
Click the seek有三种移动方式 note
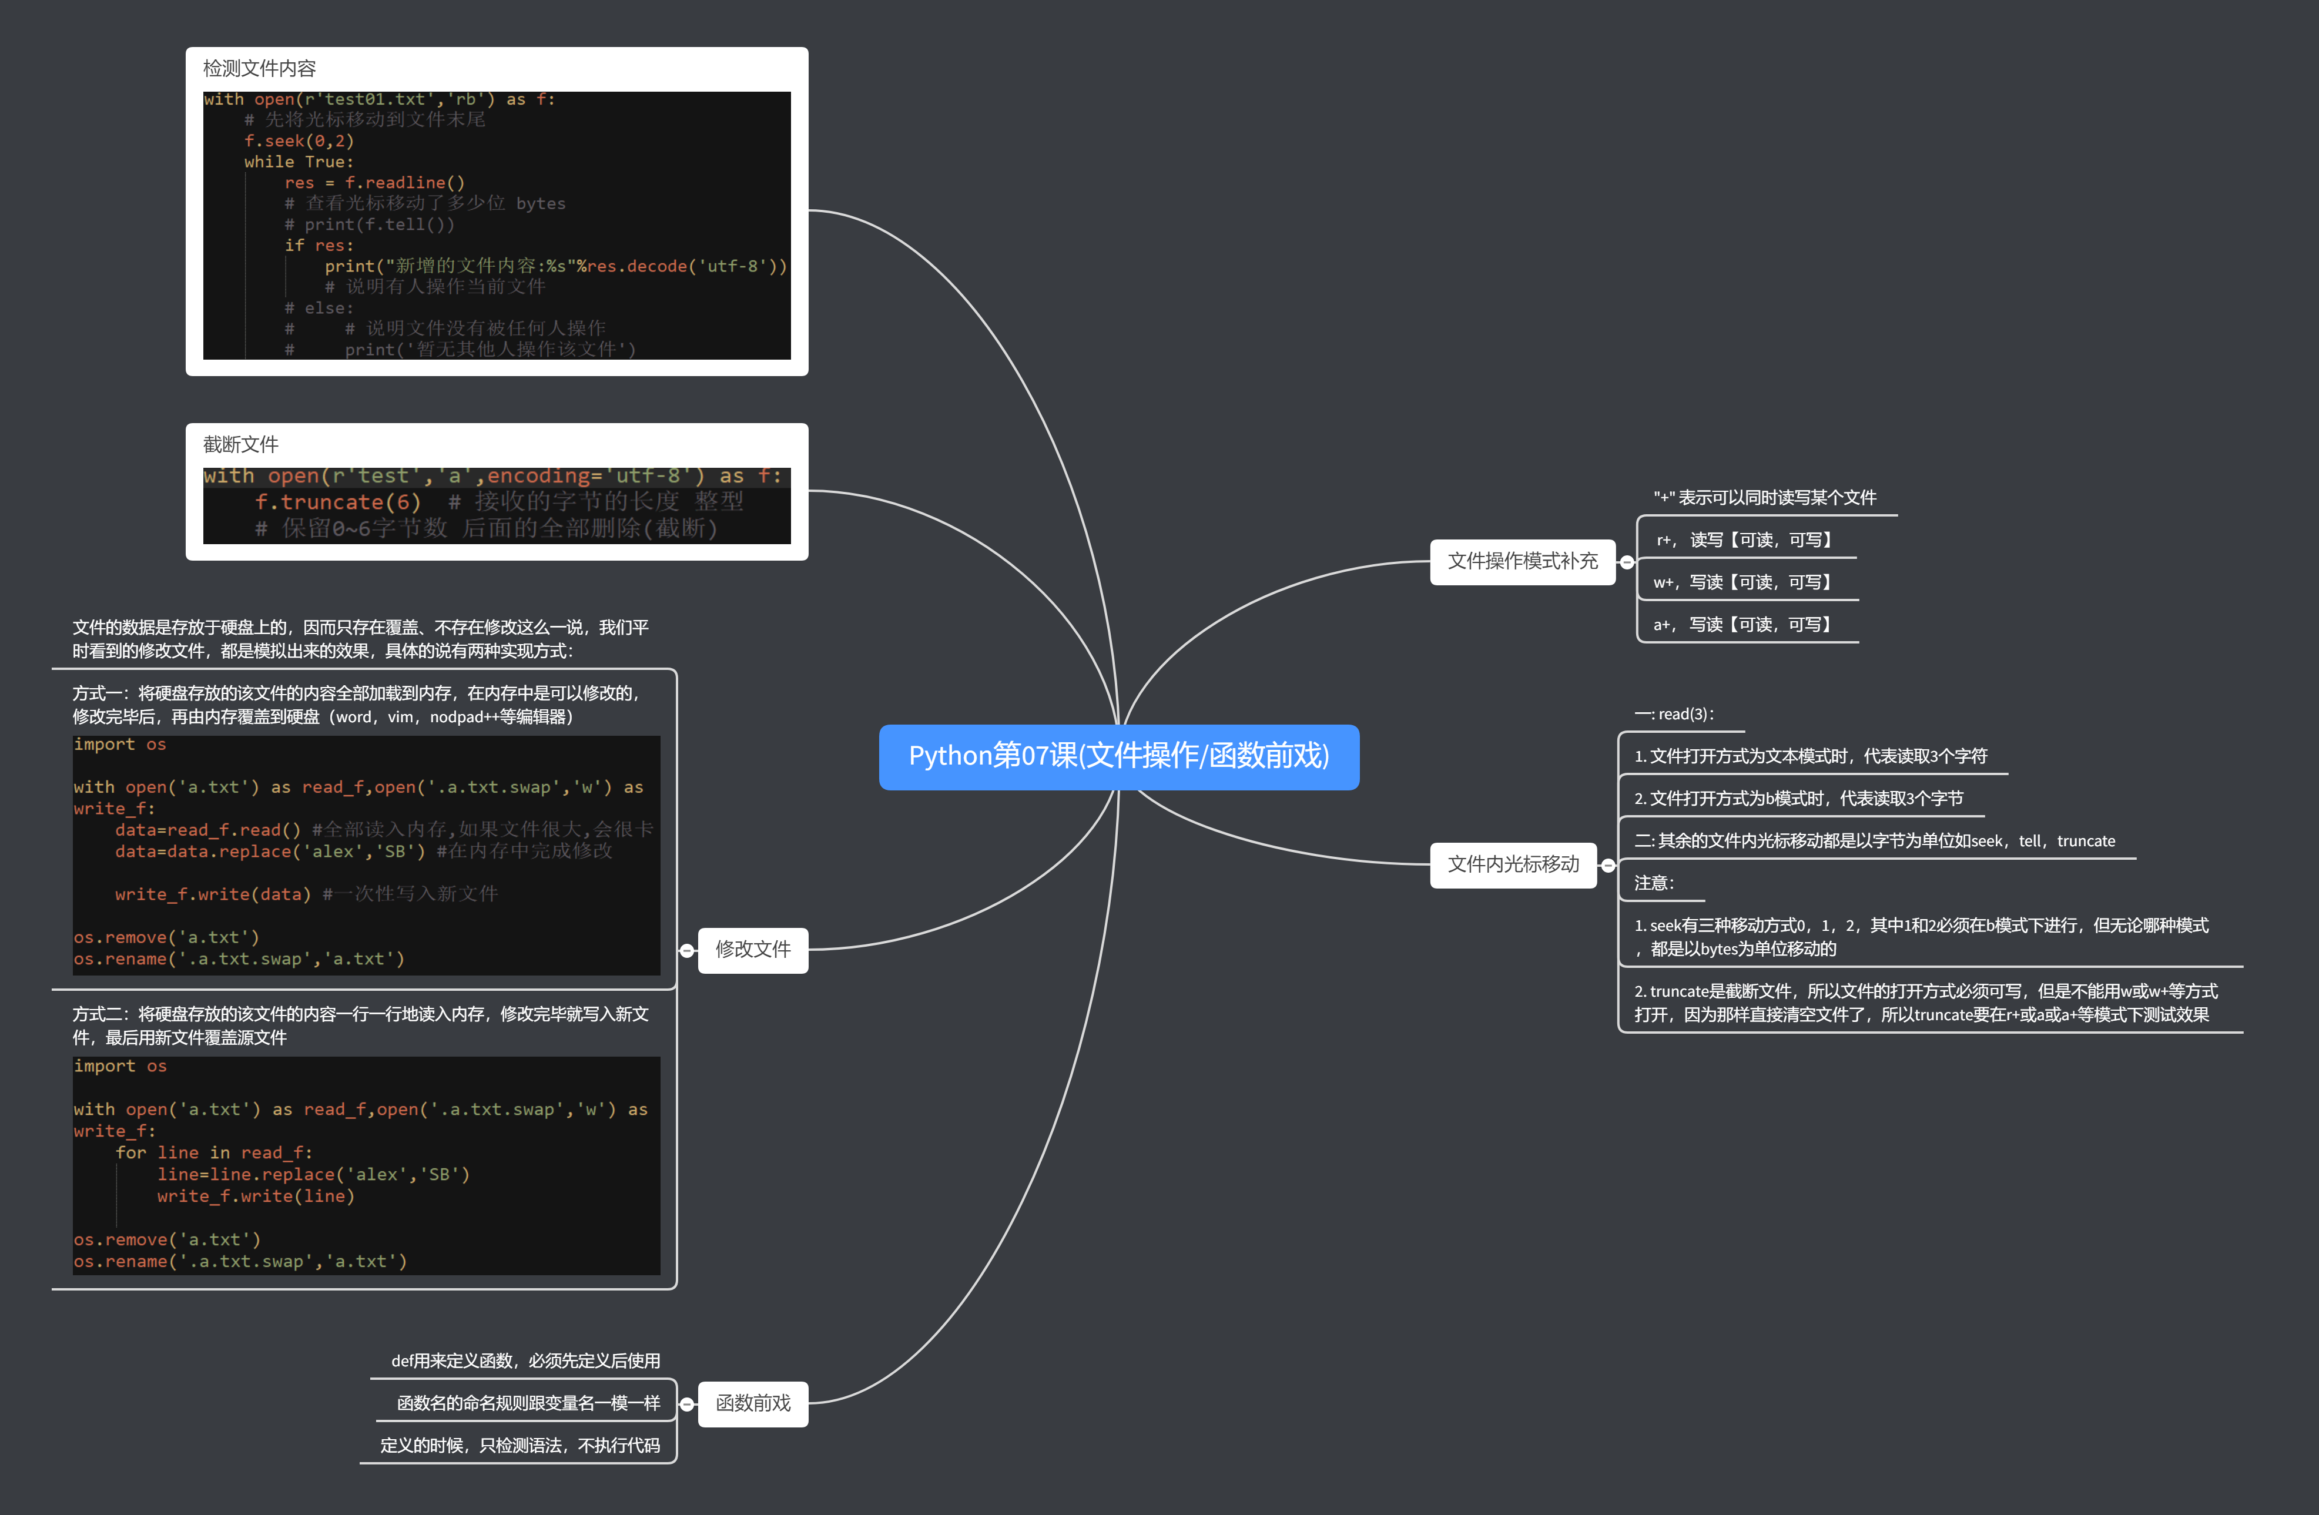[x=1922, y=937]
